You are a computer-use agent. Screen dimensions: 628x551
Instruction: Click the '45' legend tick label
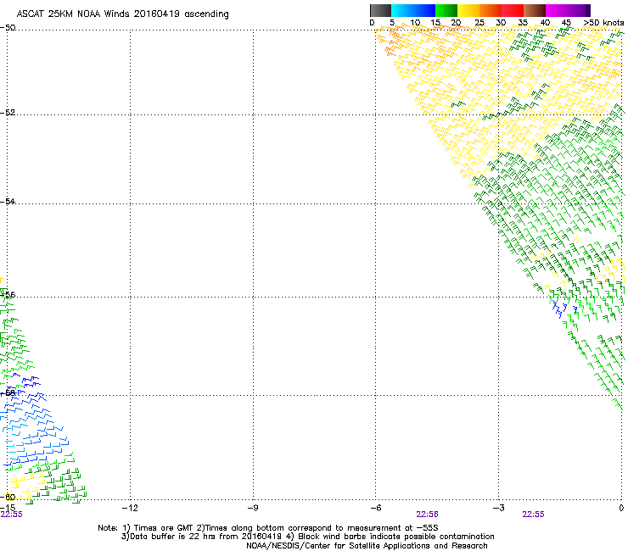566,23
